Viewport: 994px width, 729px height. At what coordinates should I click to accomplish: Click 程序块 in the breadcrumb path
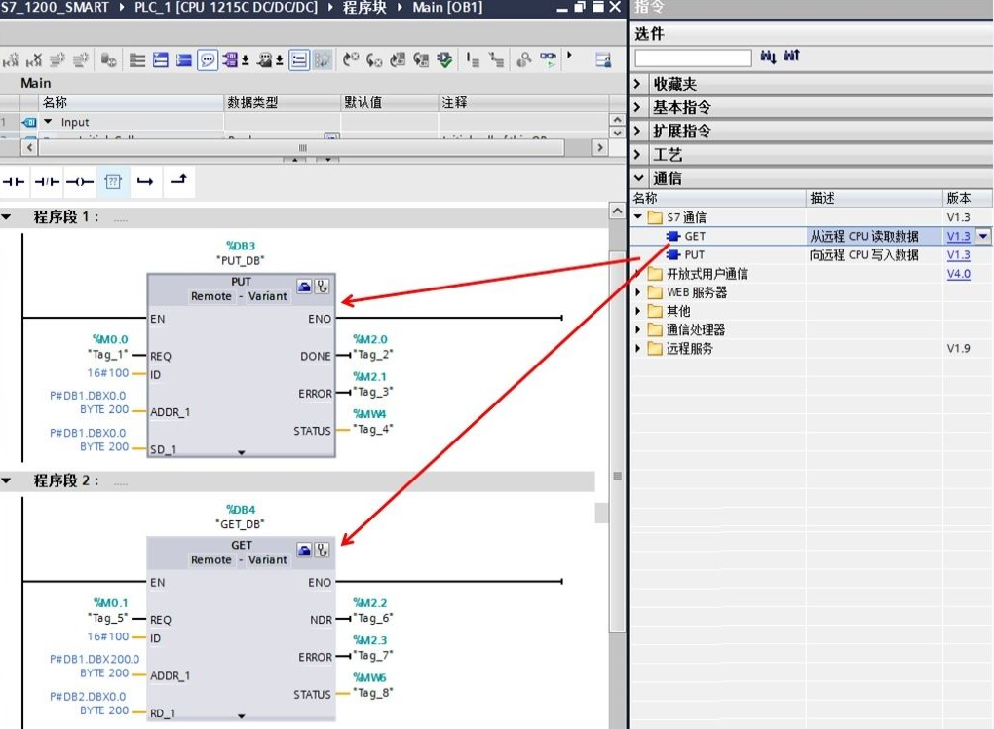tap(364, 8)
